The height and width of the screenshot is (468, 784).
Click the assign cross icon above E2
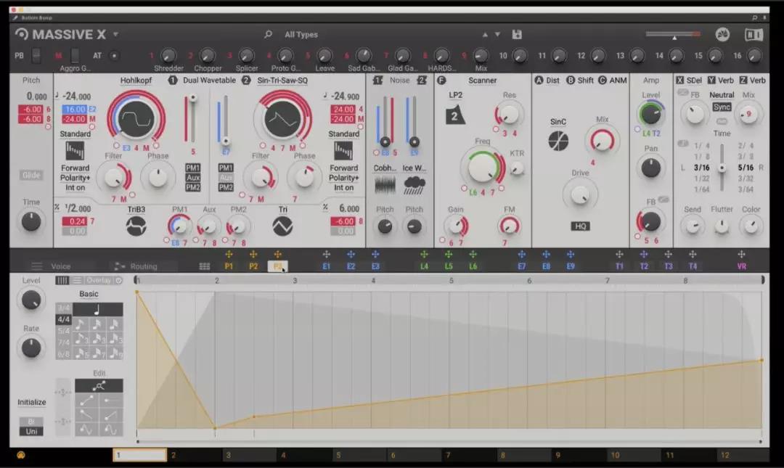pyautogui.click(x=351, y=255)
